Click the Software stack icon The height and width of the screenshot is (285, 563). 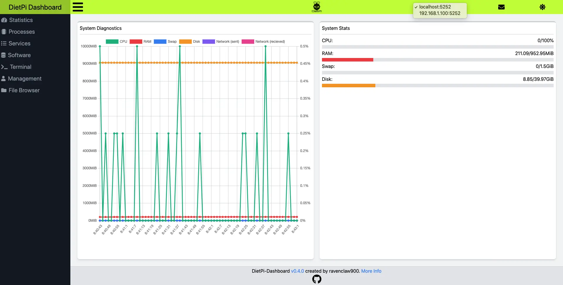[x=4, y=55]
